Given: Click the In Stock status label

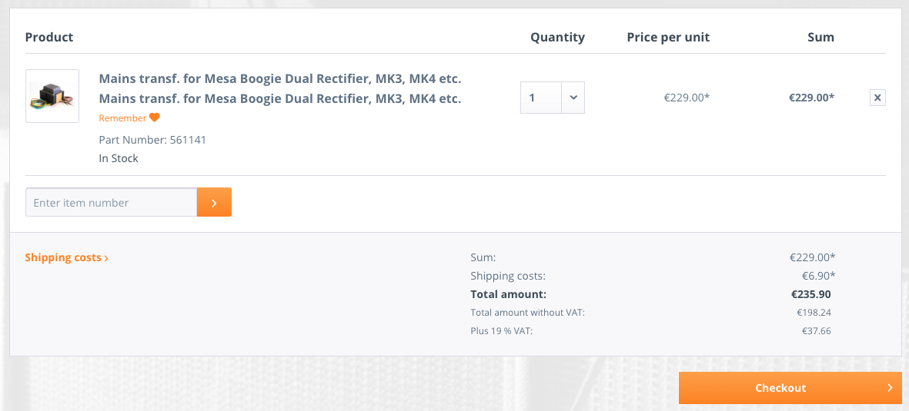Looking at the screenshot, I should [119, 158].
